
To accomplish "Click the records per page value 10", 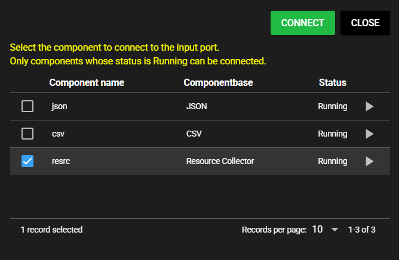I will click(x=317, y=229).
